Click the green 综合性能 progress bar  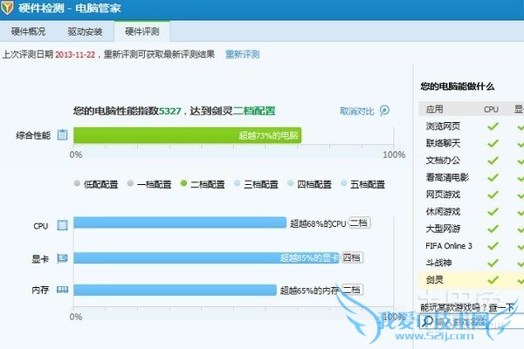[x=188, y=135]
